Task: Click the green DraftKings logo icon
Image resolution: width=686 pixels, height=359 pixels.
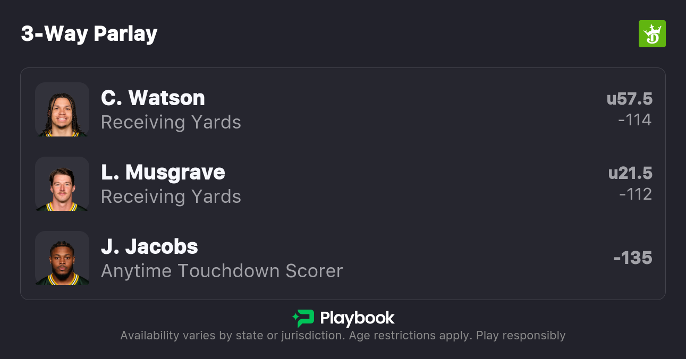Action: [651, 34]
